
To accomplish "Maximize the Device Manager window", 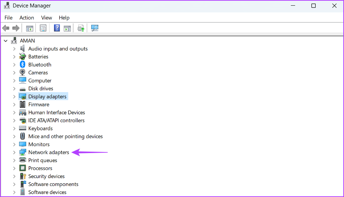I will pos(314,6).
